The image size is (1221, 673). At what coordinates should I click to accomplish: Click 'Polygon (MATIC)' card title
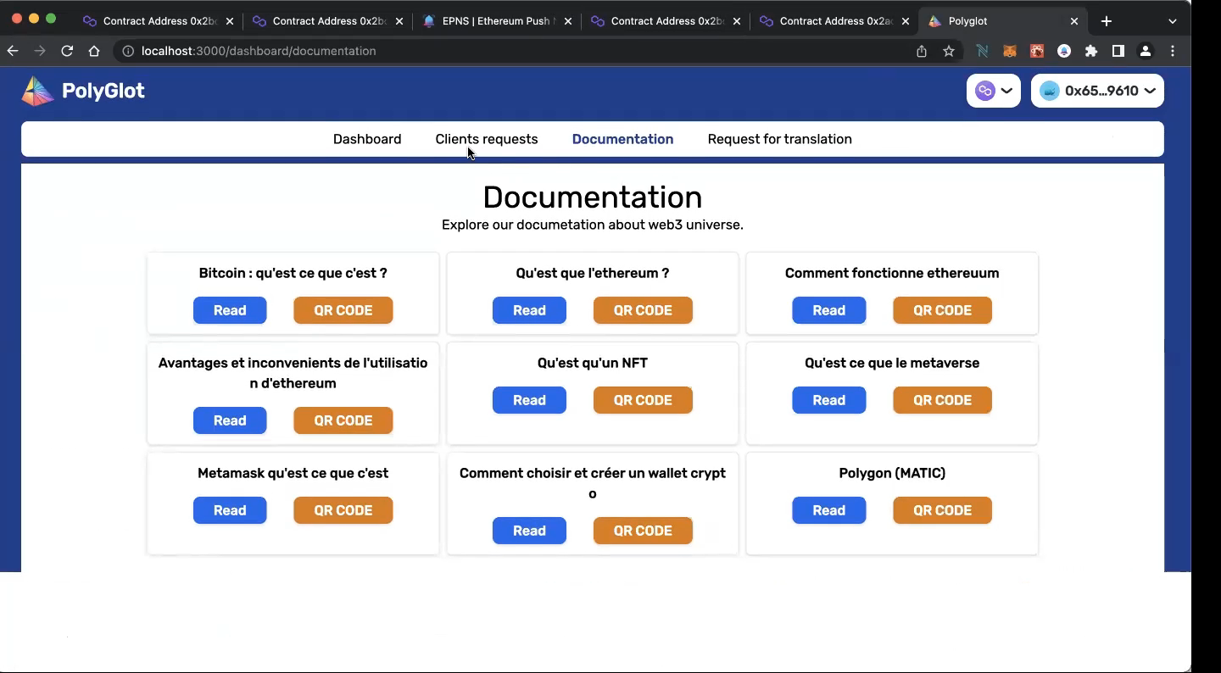[x=892, y=473]
